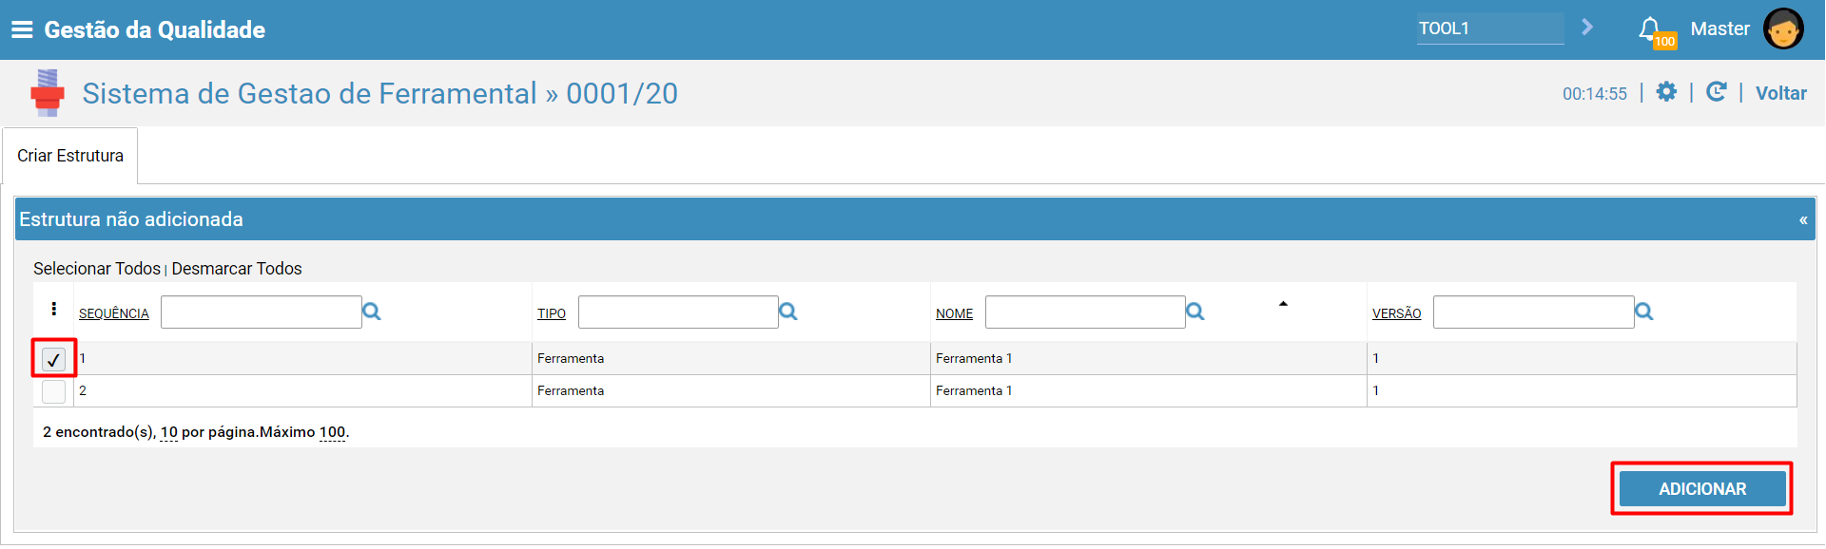Sort by the VERSÃO column header
This screenshot has height=549, width=1826.
(1396, 313)
